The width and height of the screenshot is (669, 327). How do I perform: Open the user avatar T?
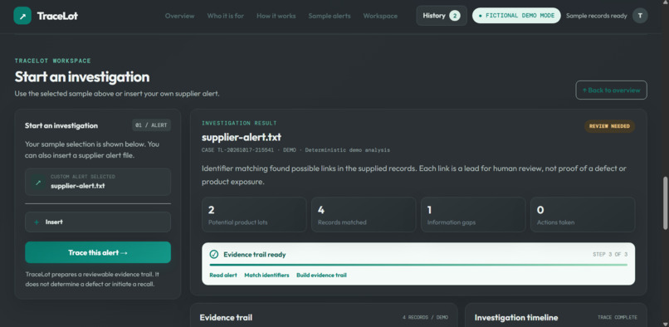click(640, 16)
